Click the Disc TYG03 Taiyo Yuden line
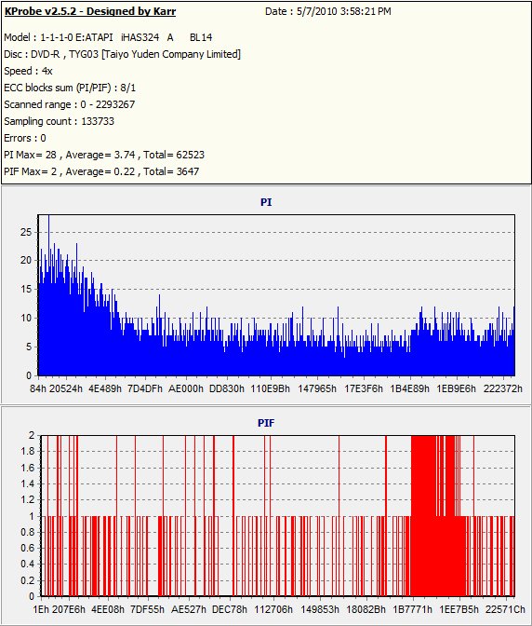Viewport: 532px width, 626px height. (123, 54)
